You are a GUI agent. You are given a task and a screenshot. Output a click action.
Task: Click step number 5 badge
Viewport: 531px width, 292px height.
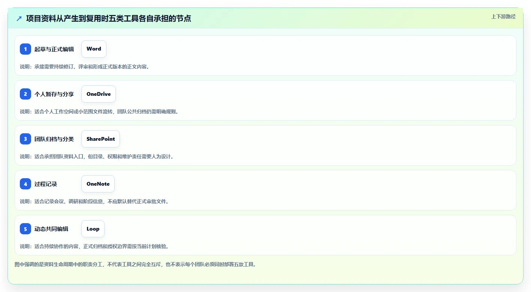[25, 229]
